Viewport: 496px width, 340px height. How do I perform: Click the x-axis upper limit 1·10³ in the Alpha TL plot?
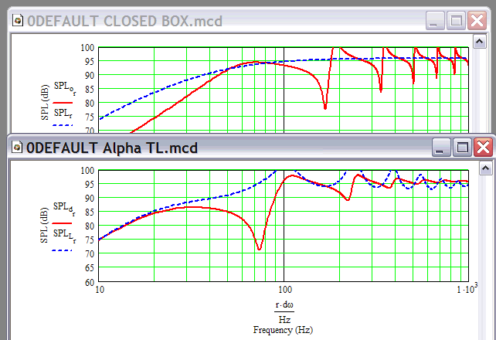[x=467, y=287]
